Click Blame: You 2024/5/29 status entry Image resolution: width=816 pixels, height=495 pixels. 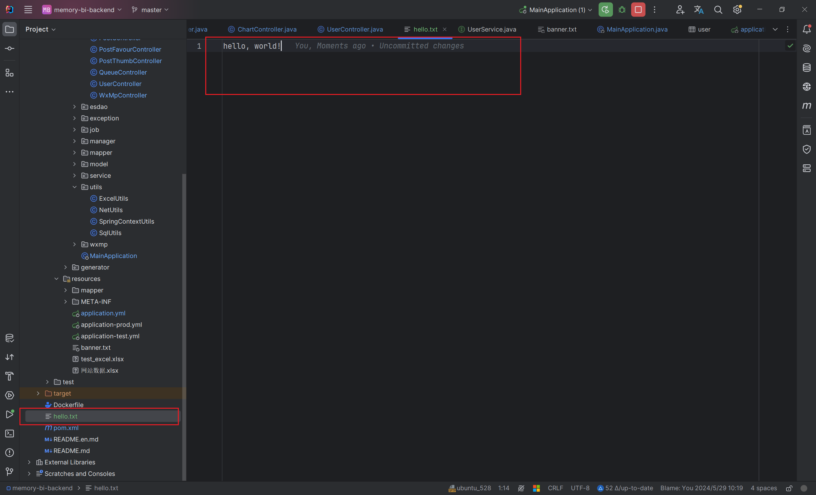(x=702, y=488)
